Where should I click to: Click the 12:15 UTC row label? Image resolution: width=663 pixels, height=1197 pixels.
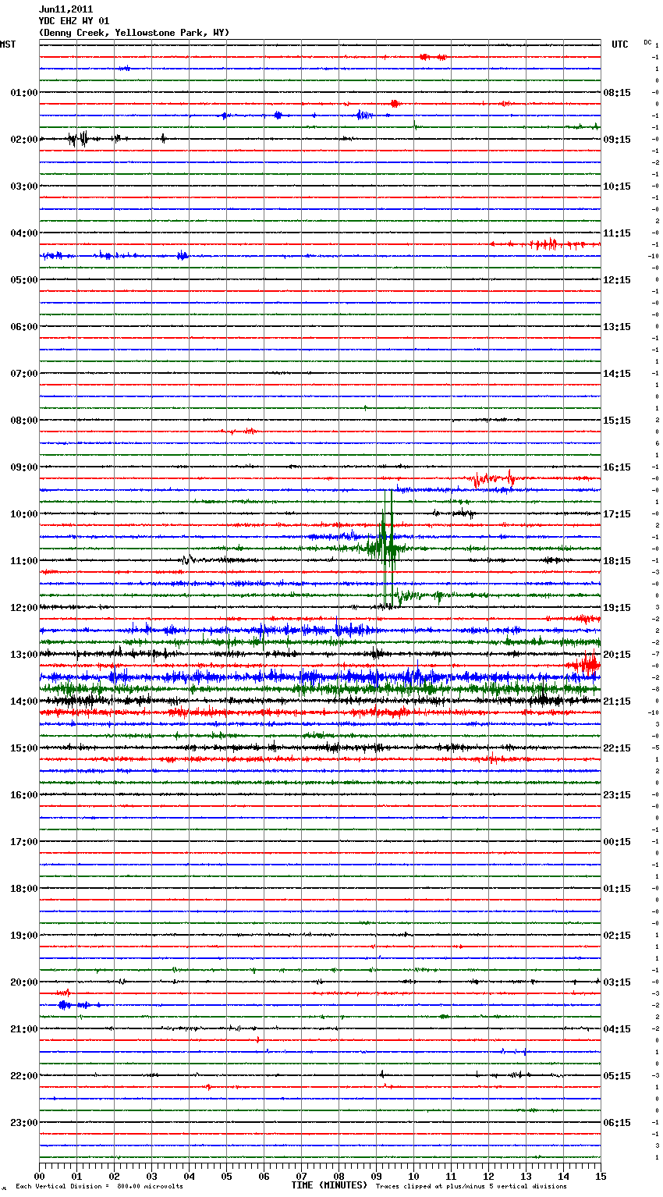617,279
